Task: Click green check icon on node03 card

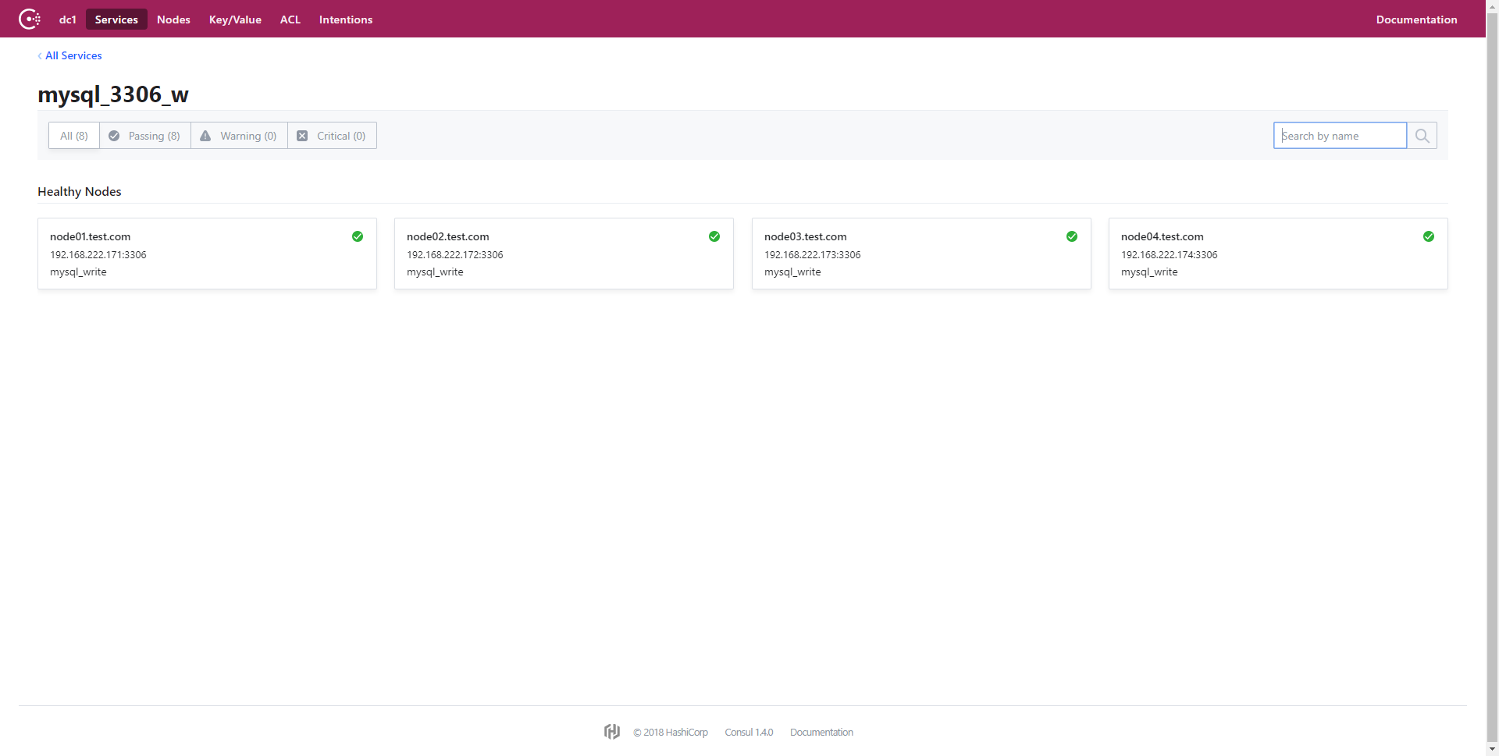Action: (1072, 236)
